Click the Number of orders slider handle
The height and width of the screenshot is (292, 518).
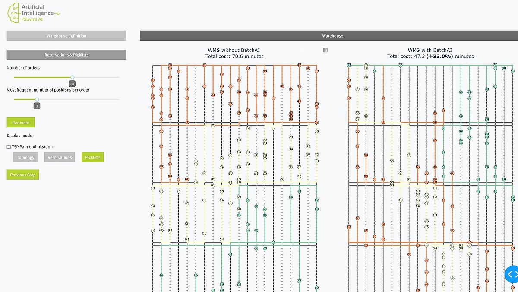(x=72, y=77)
